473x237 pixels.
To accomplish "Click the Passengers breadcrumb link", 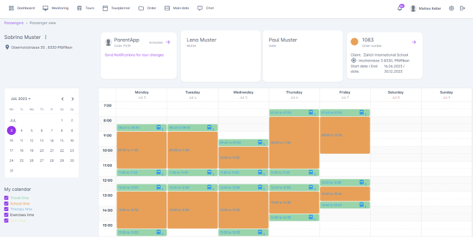I will pyautogui.click(x=14, y=23).
